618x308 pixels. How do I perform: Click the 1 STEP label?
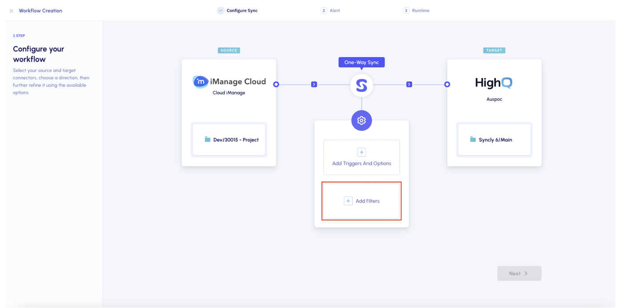(19, 36)
